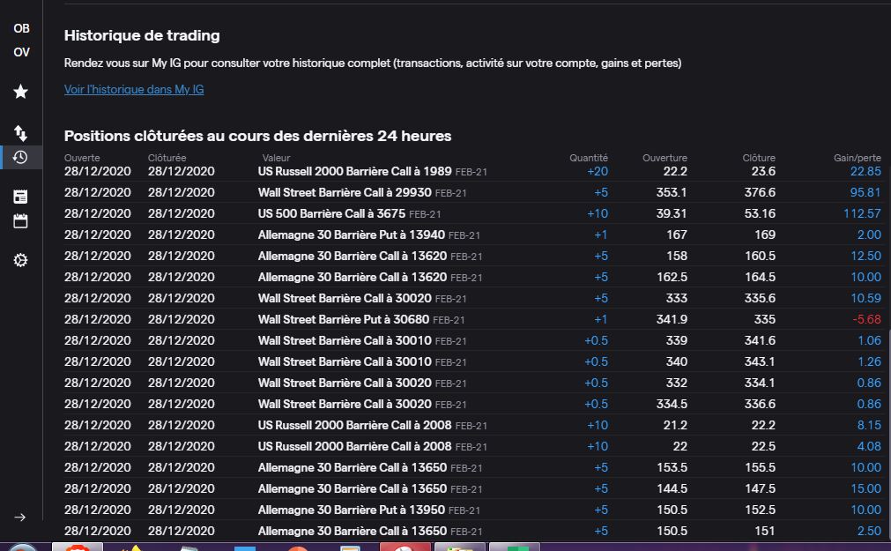
Task: Sort by the Gain/perte column header
Action: pos(857,158)
